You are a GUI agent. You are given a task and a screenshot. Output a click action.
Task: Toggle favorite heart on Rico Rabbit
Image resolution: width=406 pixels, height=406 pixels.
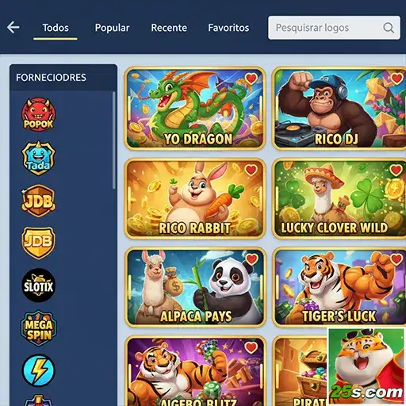click(251, 170)
